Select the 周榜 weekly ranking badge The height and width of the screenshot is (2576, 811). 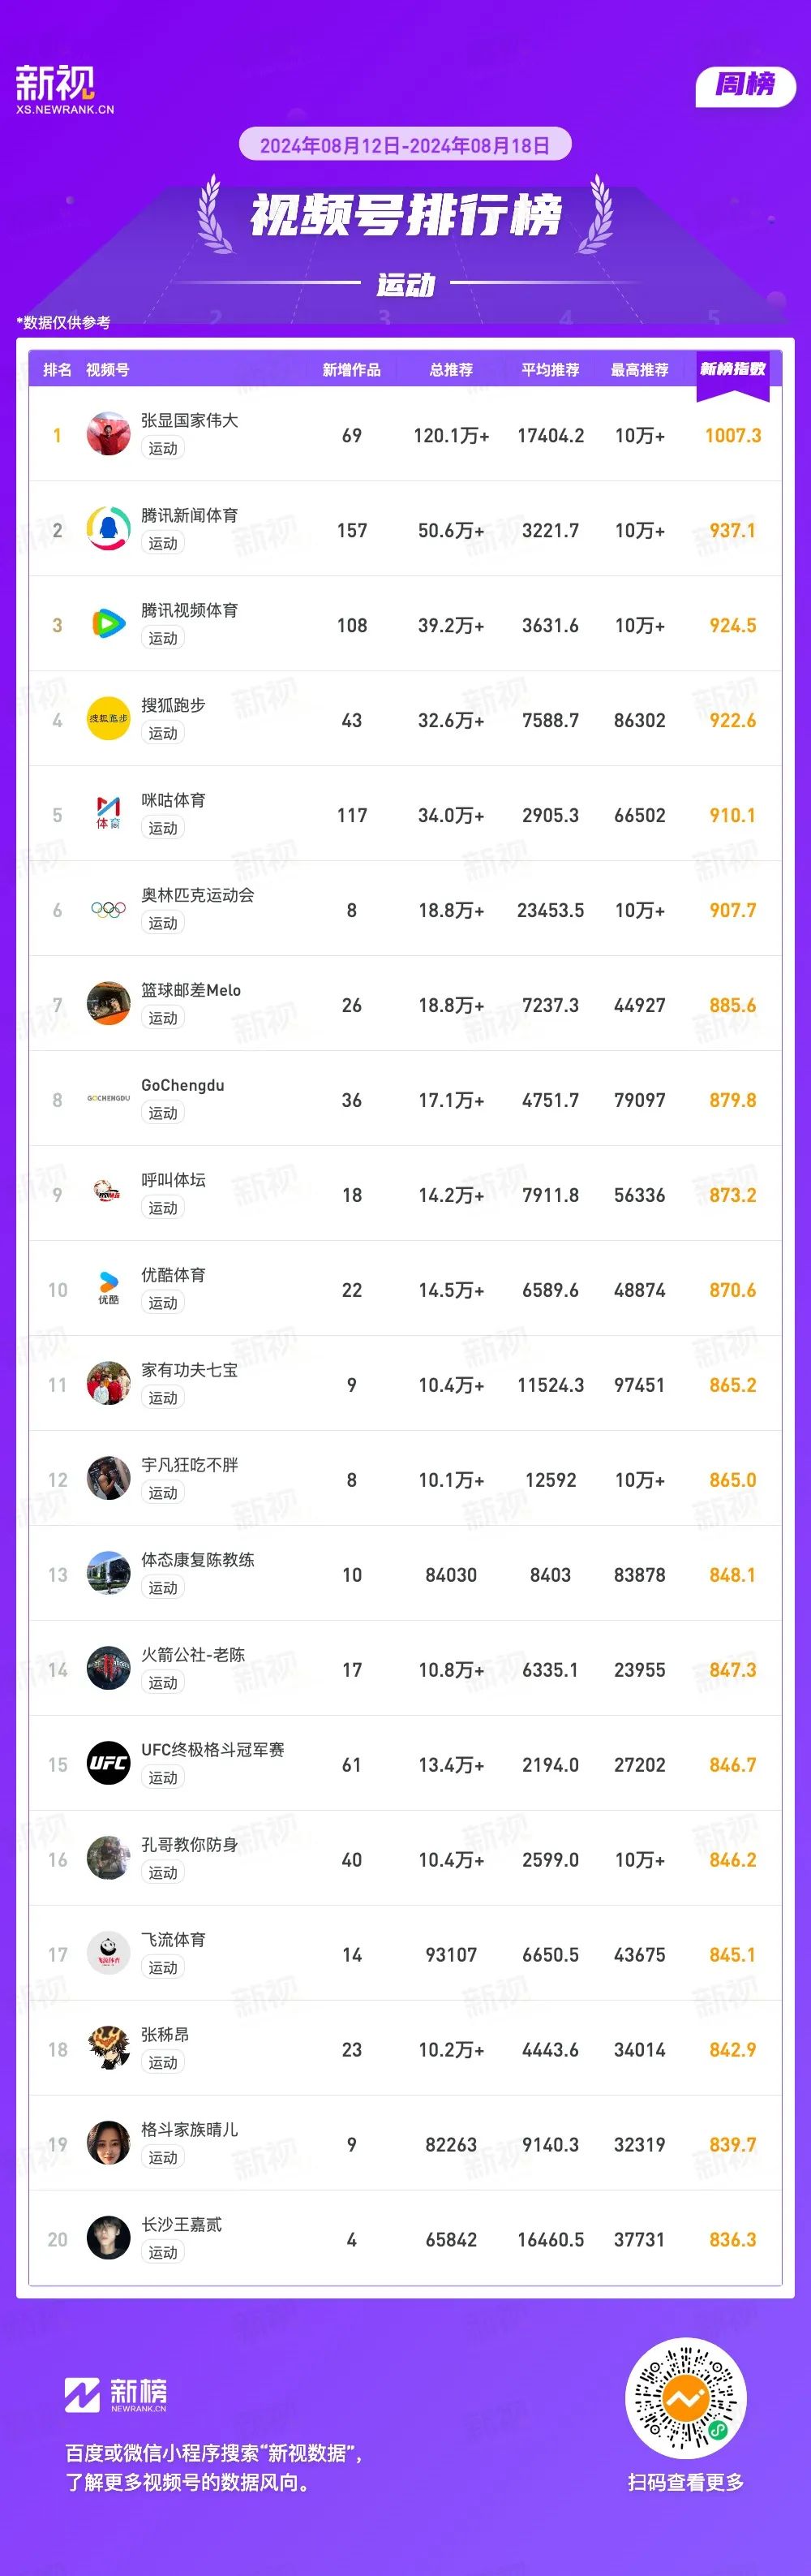pyautogui.click(x=745, y=85)
